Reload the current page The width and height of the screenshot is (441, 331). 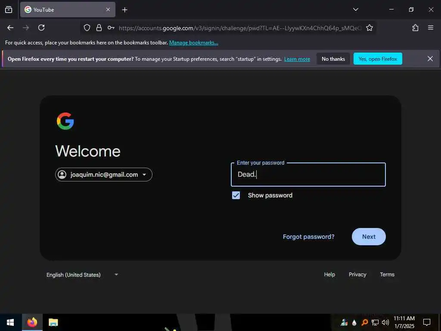41,28
